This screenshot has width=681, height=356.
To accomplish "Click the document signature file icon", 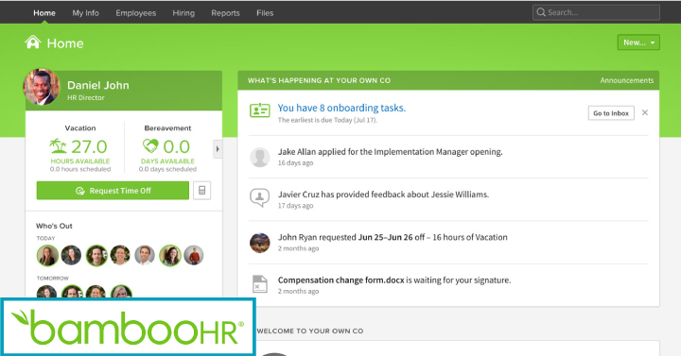I will (260, 284).
